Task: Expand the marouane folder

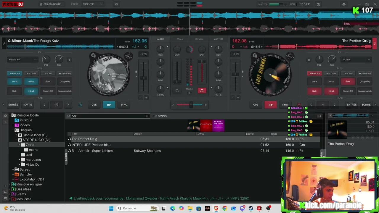Action: click(20, 160)
